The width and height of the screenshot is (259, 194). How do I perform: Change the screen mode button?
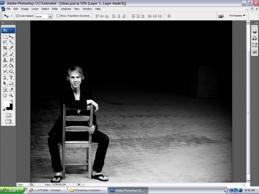tap(9, 122)
